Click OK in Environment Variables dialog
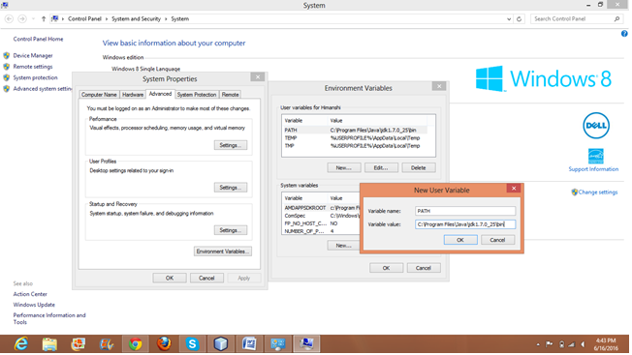The width and height of the screenshot is (632, 355). click(x=386, y=268)
